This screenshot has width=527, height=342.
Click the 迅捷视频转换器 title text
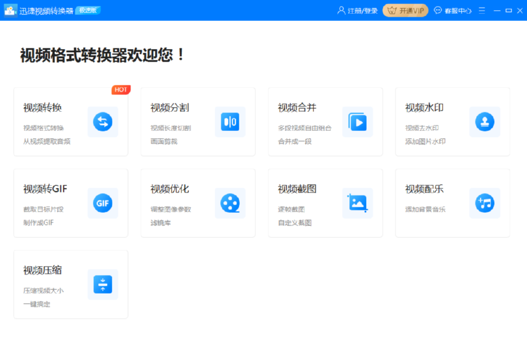pyautogui.click(x=46, y=11)
